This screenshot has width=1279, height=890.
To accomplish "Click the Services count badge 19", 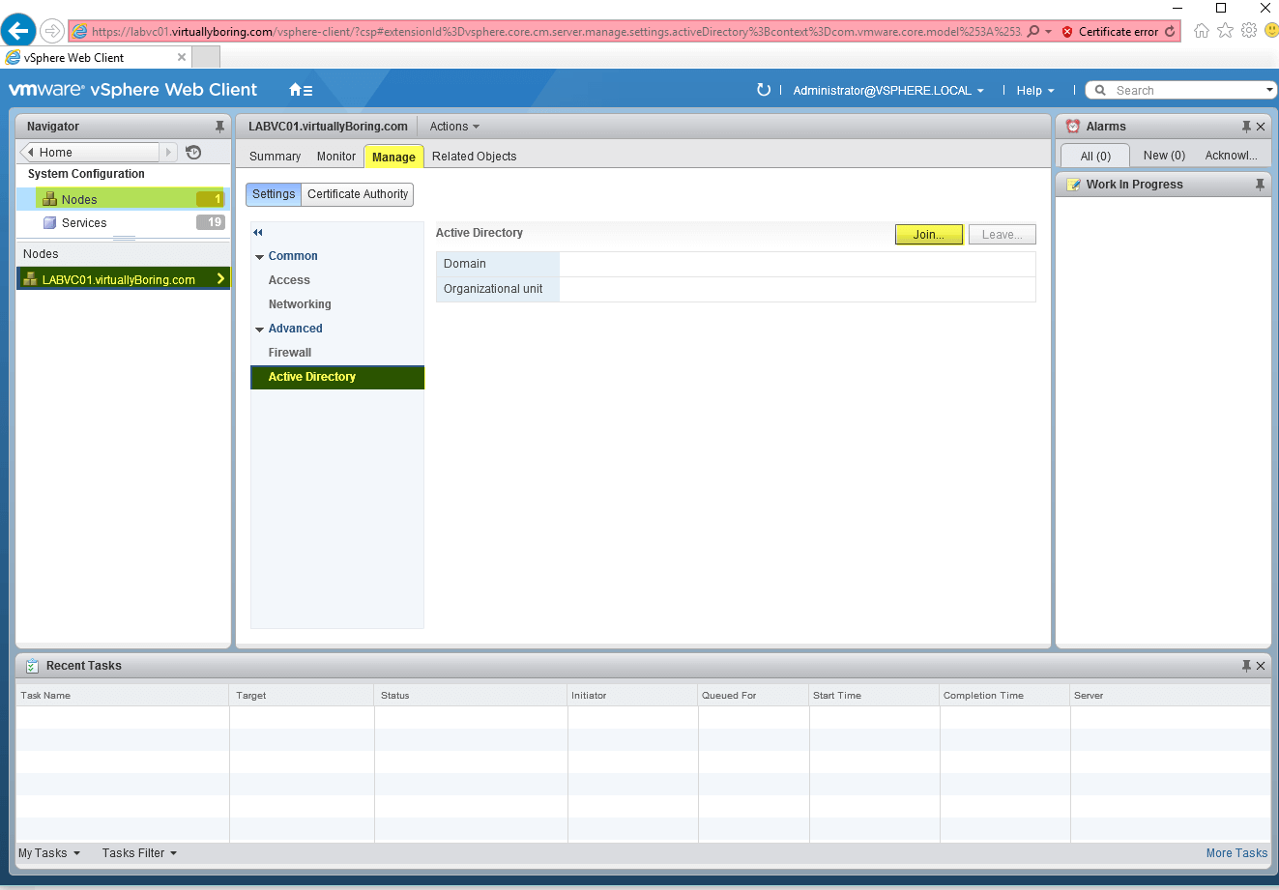I will (210, 222).
